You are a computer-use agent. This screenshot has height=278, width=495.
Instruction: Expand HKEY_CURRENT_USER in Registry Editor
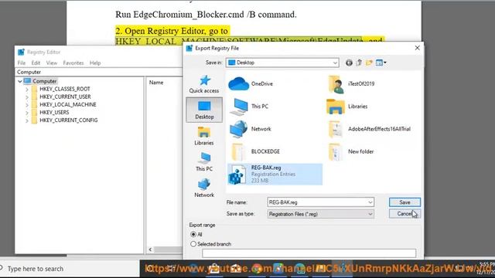(x=27, y=97)
